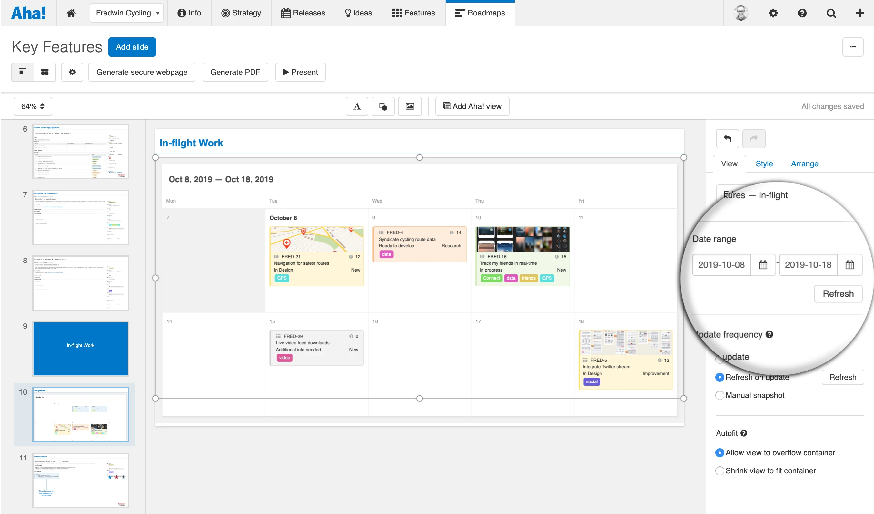This screenshot has width=874, height=514.
Task: Select Shrink view to fit container
Action: pyautogui.click(x=720, y=470)
